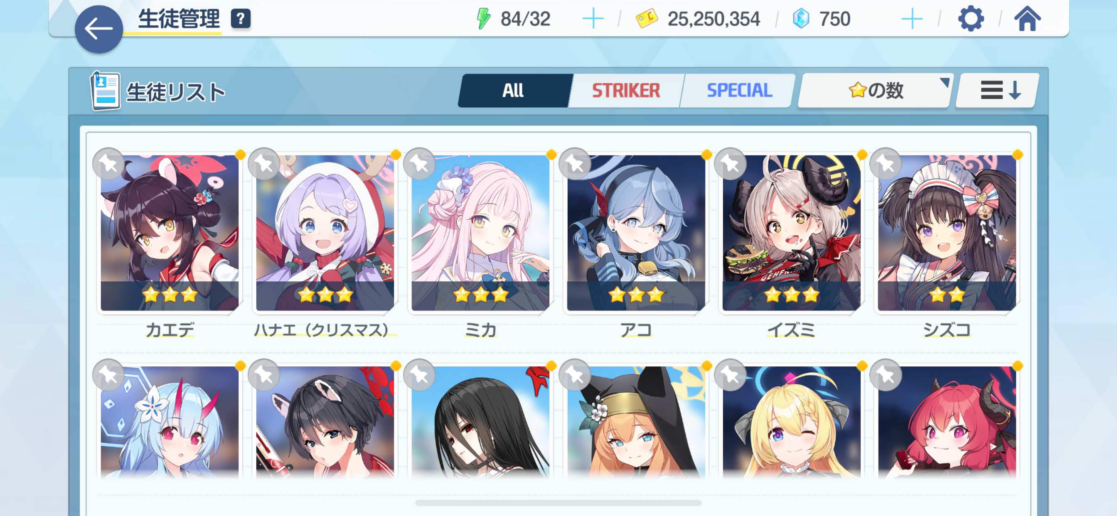Toggle pin on シズコ card
1117x516 pixels.
(x=886, y=164)
